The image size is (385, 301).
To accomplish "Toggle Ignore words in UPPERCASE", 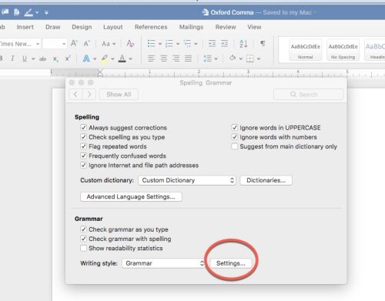I will (234, 127).
